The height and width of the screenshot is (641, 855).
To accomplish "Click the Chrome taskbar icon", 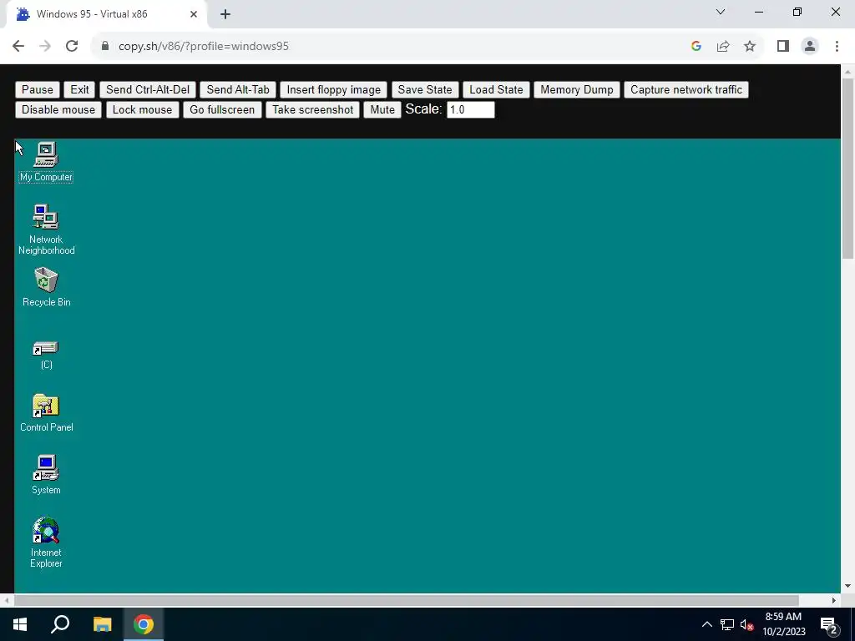I will click(144, 624).
